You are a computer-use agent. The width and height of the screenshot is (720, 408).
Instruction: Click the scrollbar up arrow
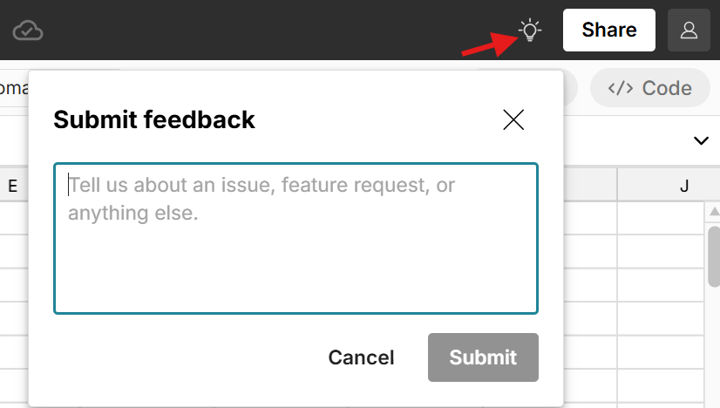point(714,212)
